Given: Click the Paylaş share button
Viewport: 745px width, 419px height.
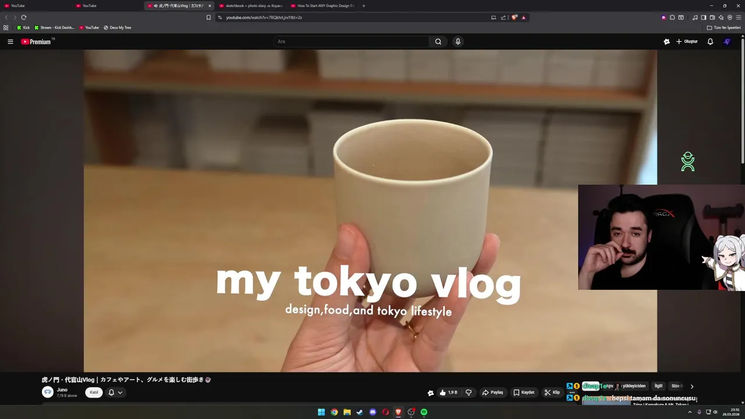Looking at the screenshot, I should [492, 392].
